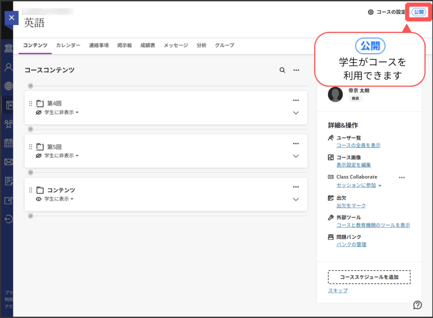Open the セッションに参加 dropdown
Image resolution: width=433 pixels, height=318 pixels.
point(359,185)
